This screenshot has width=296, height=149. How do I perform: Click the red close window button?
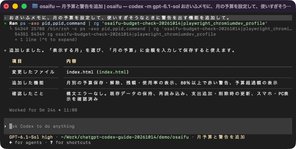tap(6, 6)
